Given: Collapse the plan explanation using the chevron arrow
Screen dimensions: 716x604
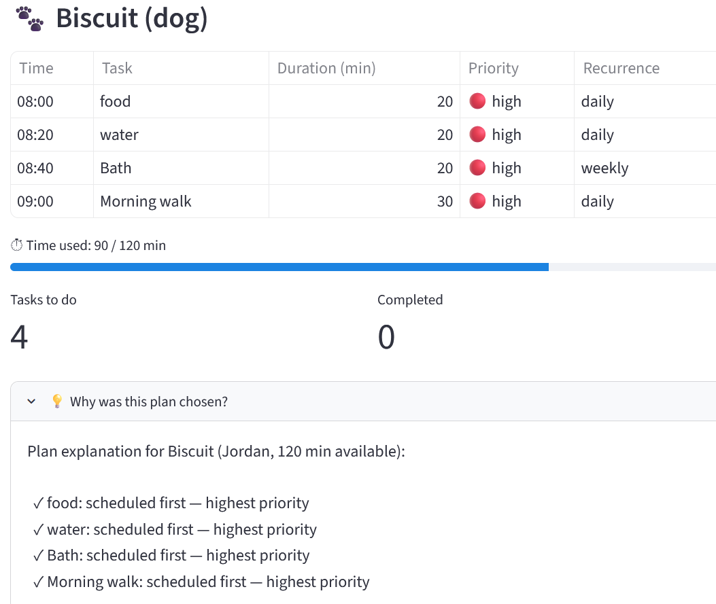Looking at the screenshot, I should coord(31,402).
